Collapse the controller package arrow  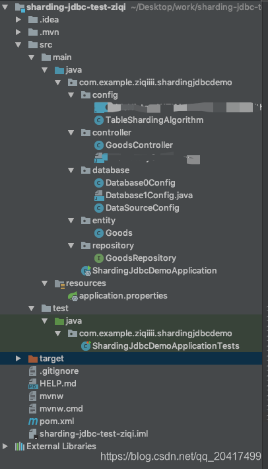pos(71,133)
